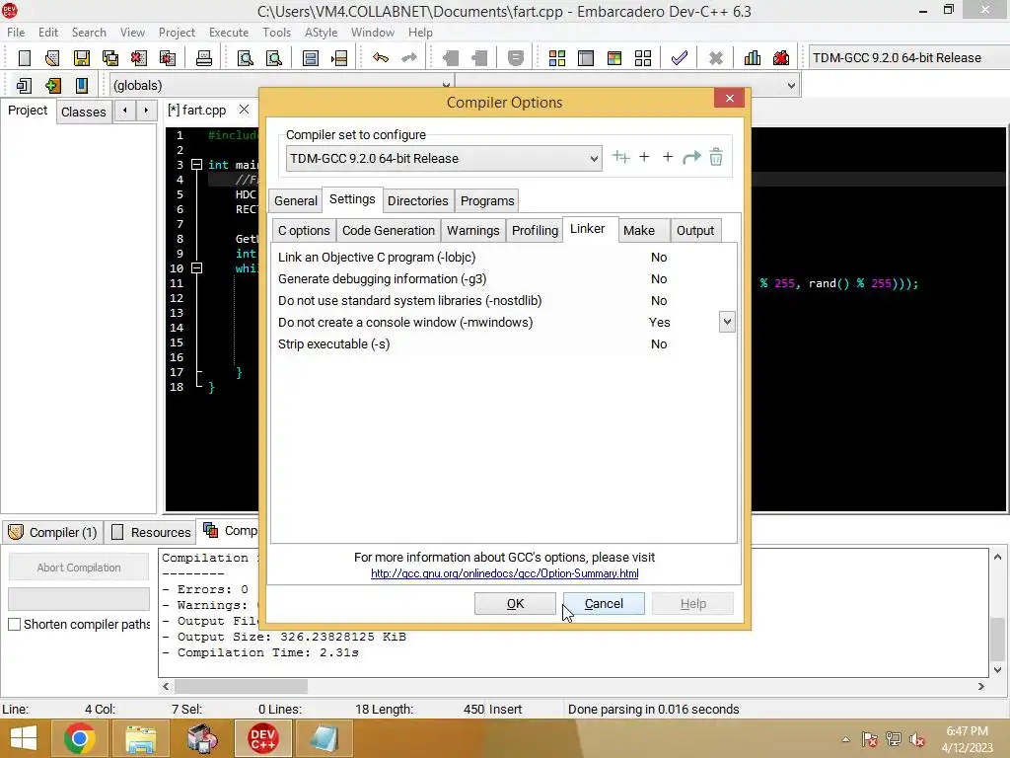Open the Windows Start button
The width and height of the screenshot is (1010, 758).
tap(24, 738)
